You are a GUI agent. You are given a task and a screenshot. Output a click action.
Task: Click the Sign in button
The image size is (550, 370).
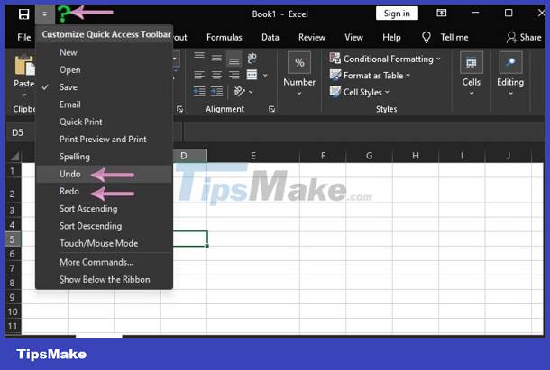[x=397, y=14]
